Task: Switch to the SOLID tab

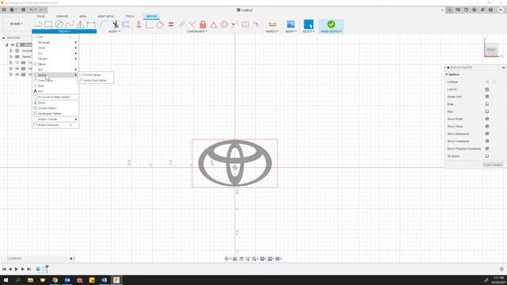Action: (40, 16)
